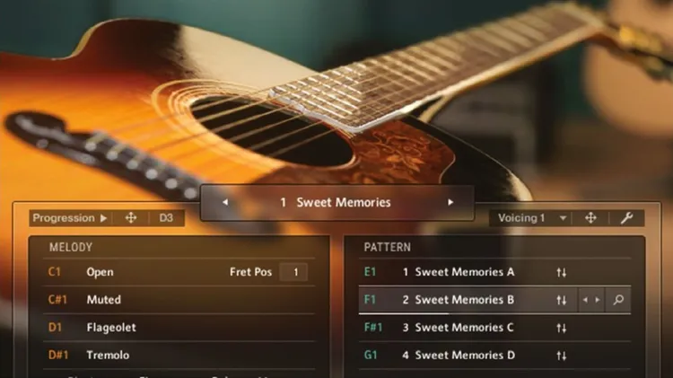This screenshot has height=378, width=673.
Task: Toggle strum direction arrows for Sweet Memories D
Action: tap(562, 356)
